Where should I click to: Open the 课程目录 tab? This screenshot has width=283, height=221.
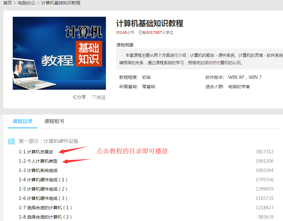pos(23,121)
